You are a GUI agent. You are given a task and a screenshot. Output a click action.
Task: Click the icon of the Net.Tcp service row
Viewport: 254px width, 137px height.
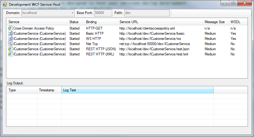10,44
